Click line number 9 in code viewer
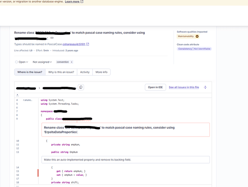Screen dimensions: 248x187 [x=17, y=119]
